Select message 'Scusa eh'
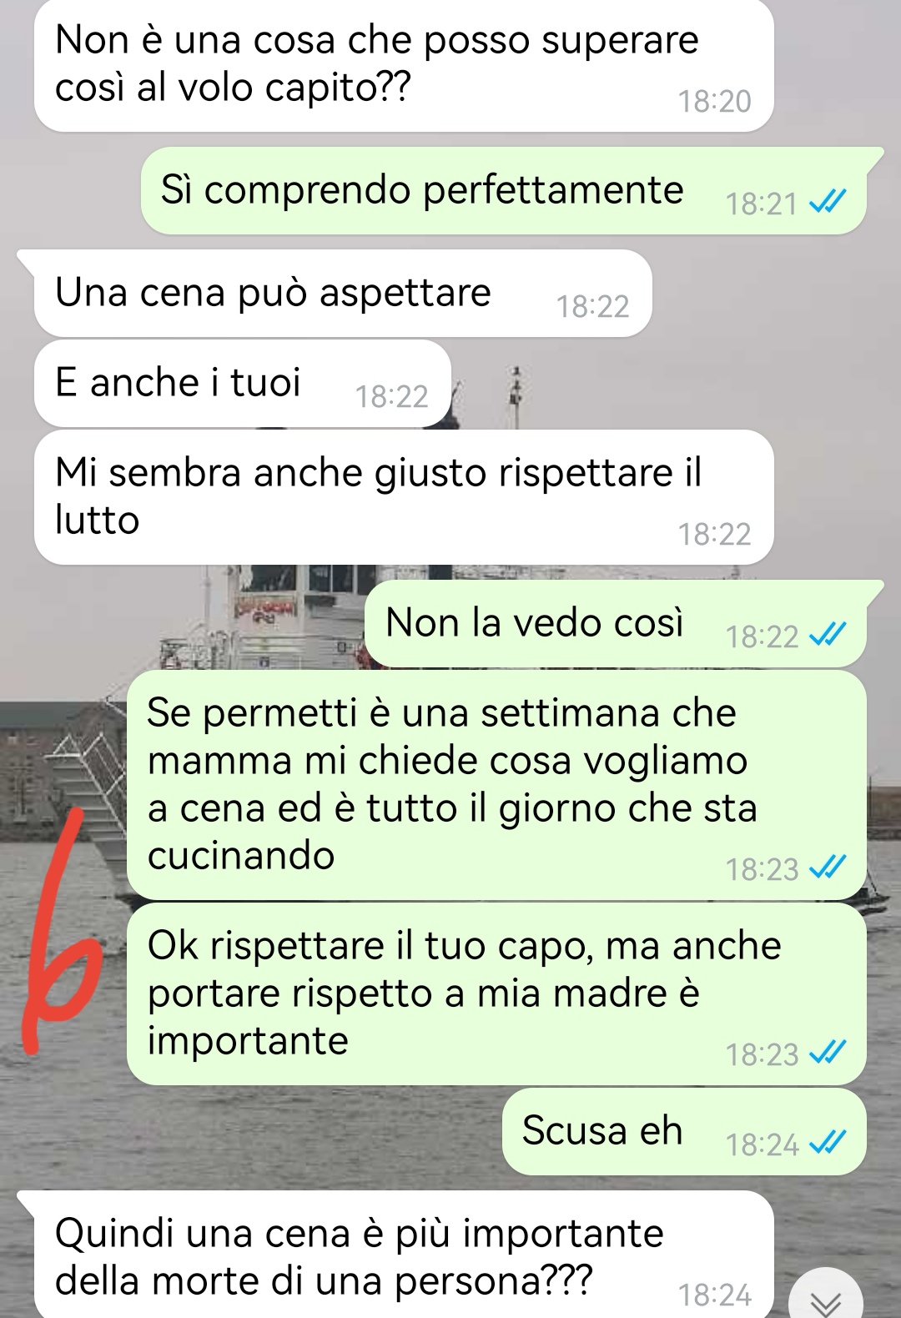Viewport: 901px width, 1318px height. click(684, 1132)
